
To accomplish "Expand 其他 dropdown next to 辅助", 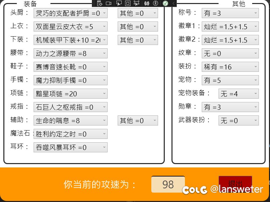I will pos(138,120).
